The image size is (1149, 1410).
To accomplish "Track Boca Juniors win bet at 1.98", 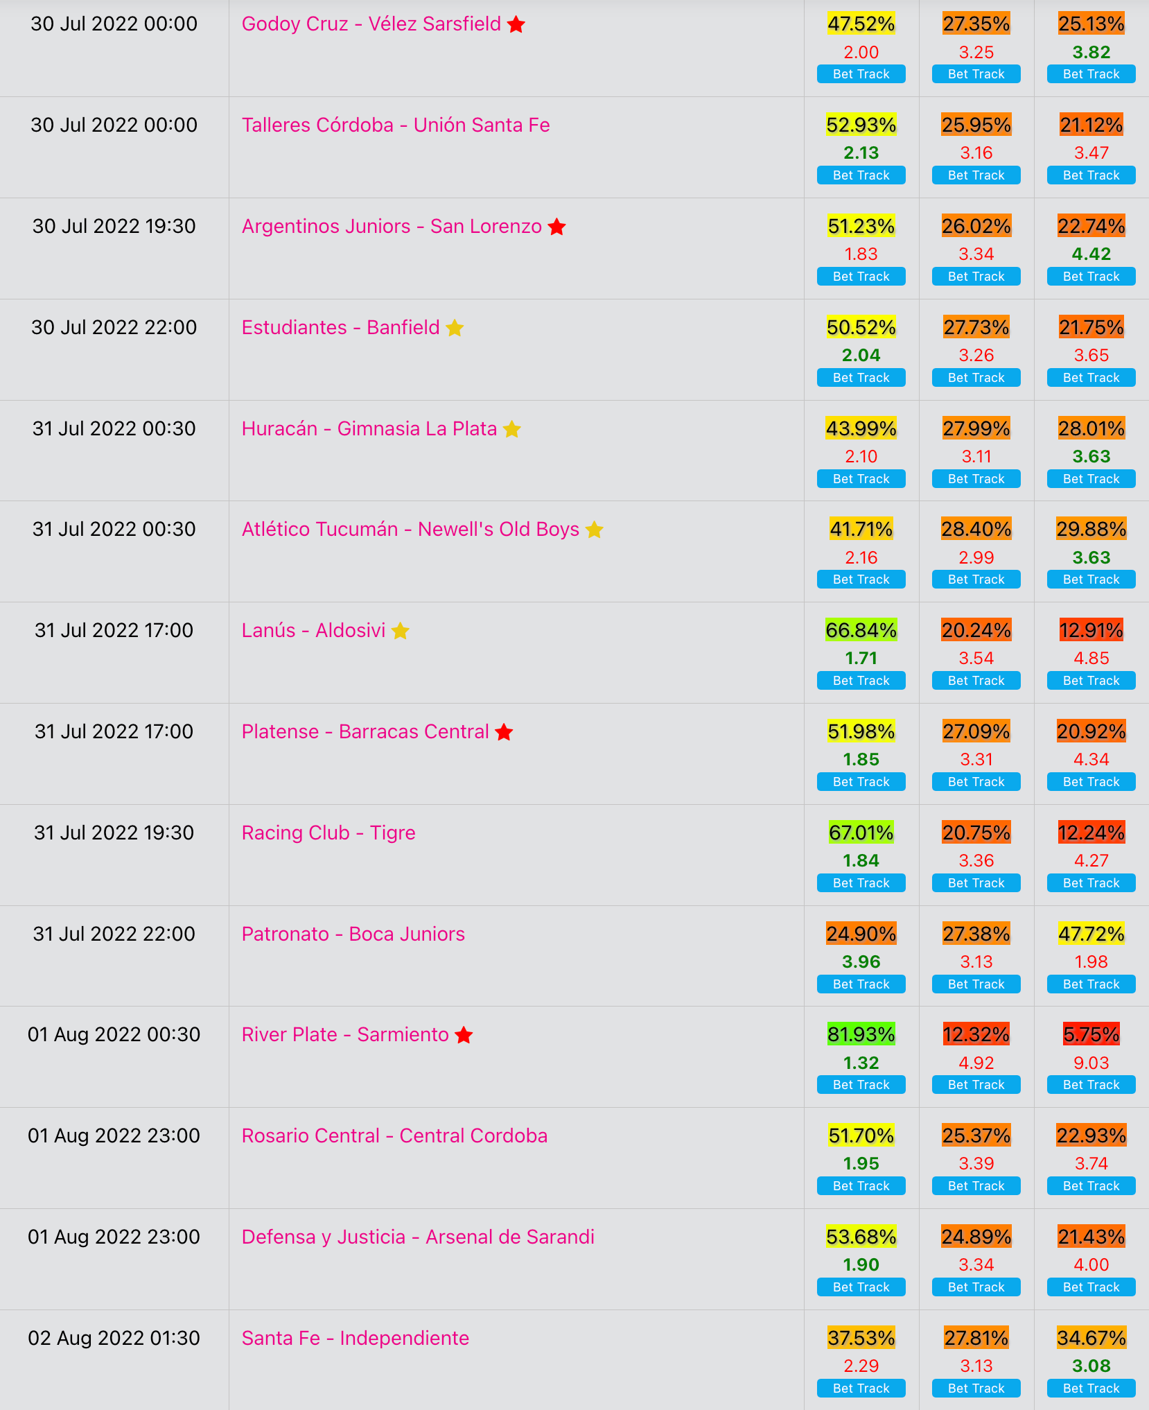I will [x=1091, y=984].
